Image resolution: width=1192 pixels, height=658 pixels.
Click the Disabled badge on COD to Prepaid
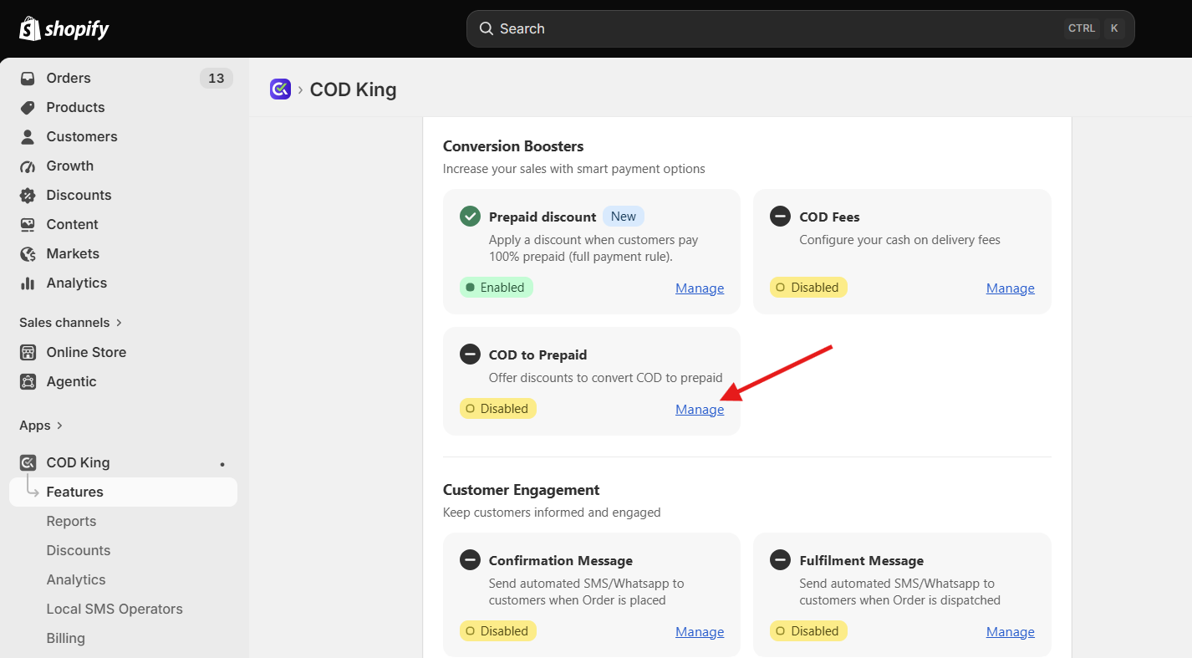point(498,409)
